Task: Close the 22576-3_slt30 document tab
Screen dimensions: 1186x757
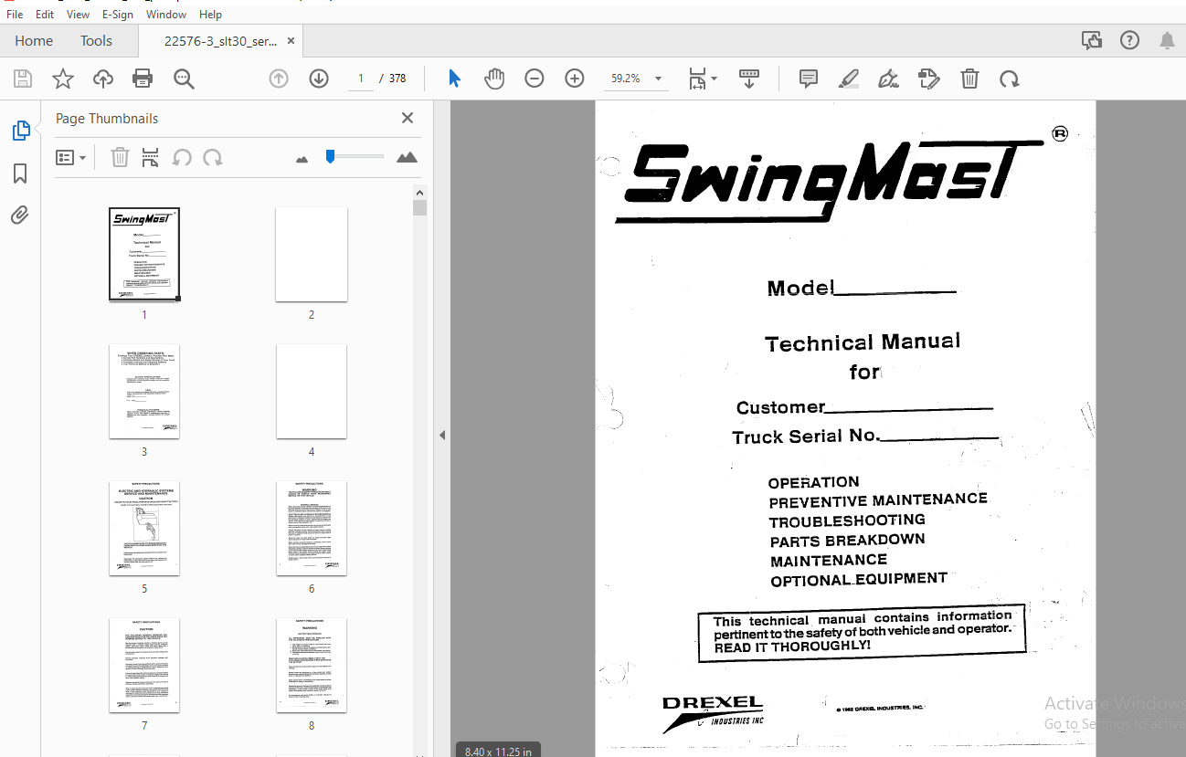Action: click(291, 41)
